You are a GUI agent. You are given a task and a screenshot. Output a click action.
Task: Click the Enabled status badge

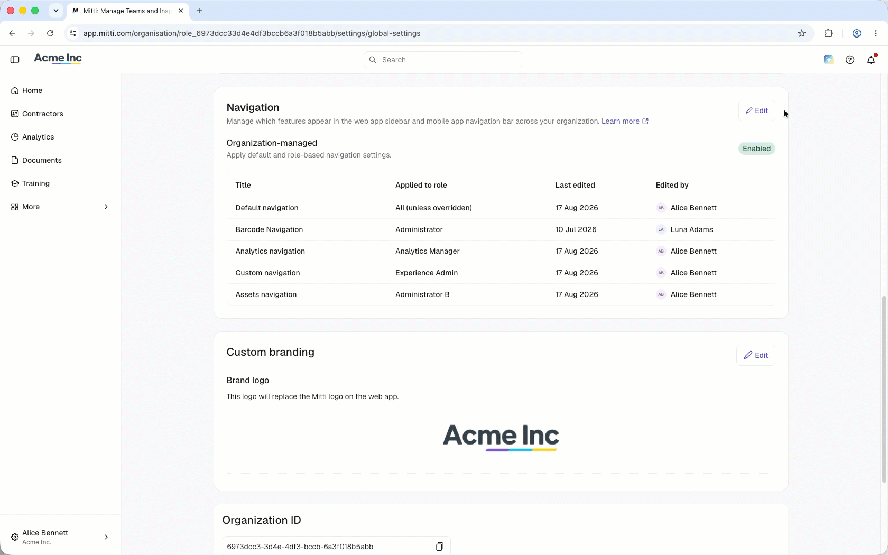[756, 149]
